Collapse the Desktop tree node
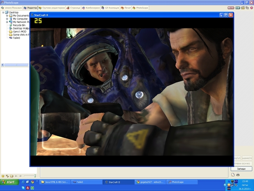The image size is (254, 191). click(x=3, y=12)
